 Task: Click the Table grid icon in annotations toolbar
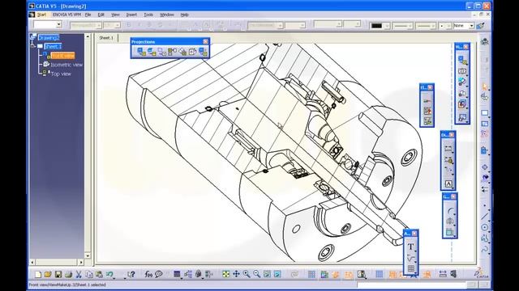[411, 268]
